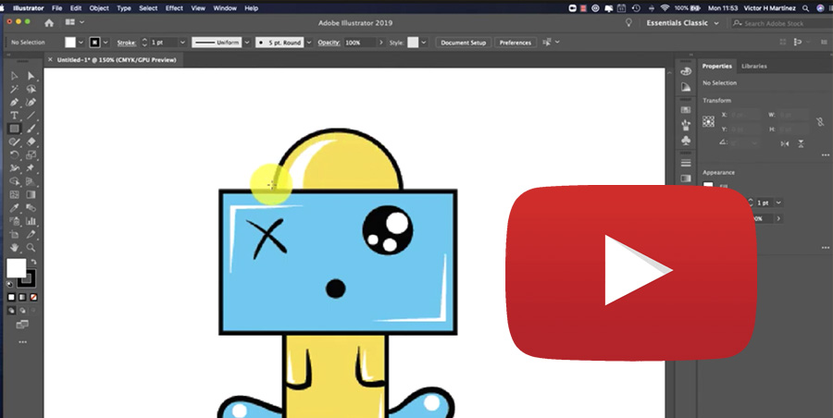Change the screen mode button
833x418 pixels.
point(22,324)
